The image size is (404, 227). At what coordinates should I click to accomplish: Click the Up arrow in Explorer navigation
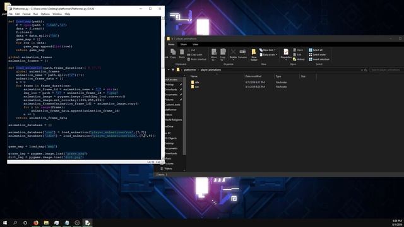pyautogui.click(x=173, y=70)
